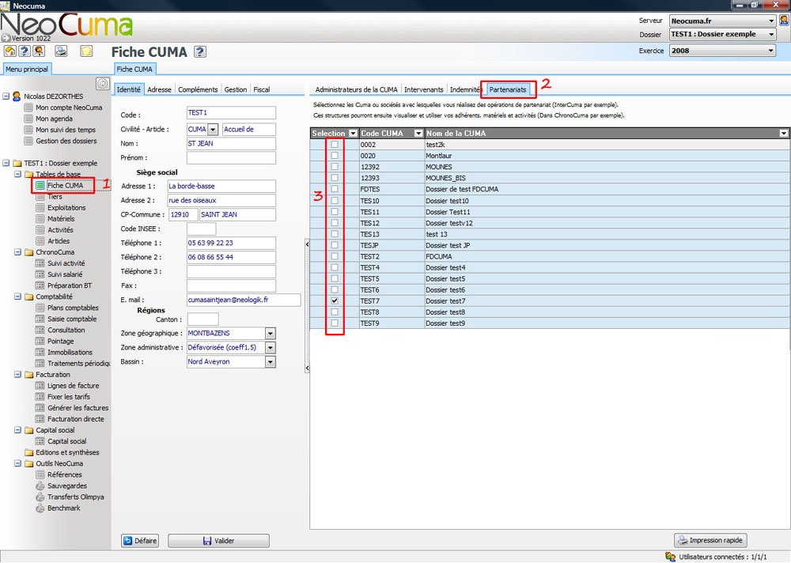Viewport: 791px width, 563px height.
Task: Open the Zone administrative dropdown
Action: (271, 348)
